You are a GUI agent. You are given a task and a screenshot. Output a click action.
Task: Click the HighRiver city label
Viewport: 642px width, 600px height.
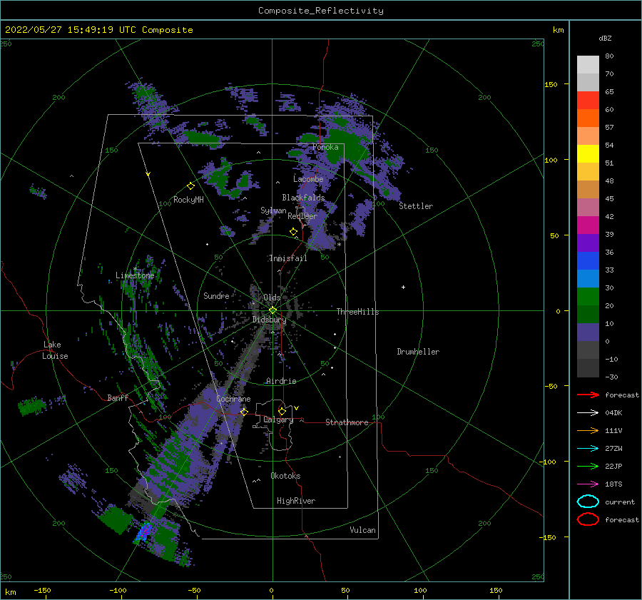point(296,501)
